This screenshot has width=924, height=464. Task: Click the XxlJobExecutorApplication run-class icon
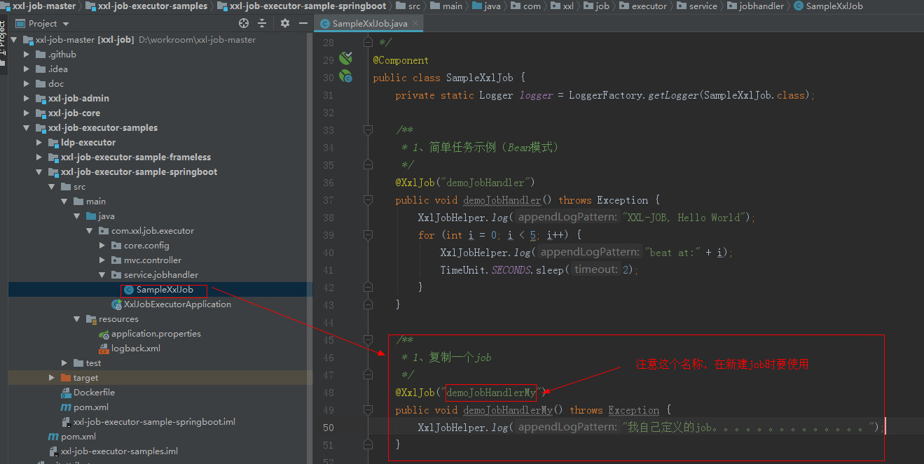click(116, 304)
